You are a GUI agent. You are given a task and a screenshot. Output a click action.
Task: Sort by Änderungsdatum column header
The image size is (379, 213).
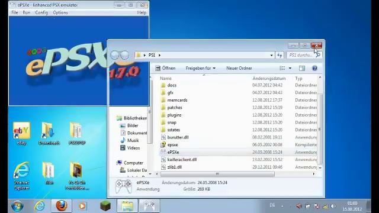pyautogui.click(x=269, y=78)
